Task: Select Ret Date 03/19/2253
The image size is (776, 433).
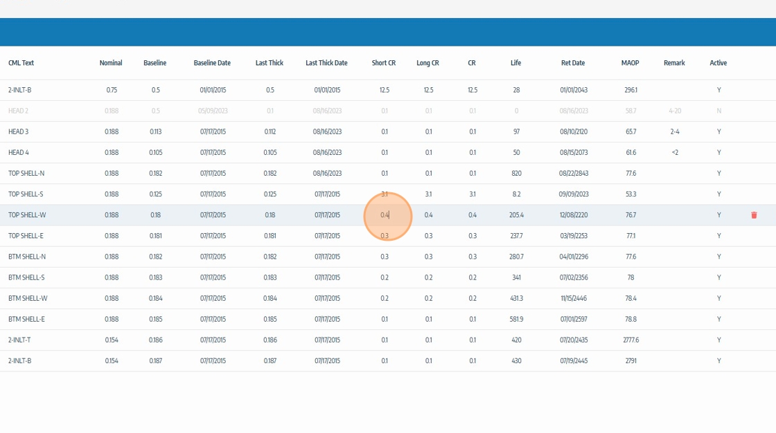Action: (x=574, y=236)
